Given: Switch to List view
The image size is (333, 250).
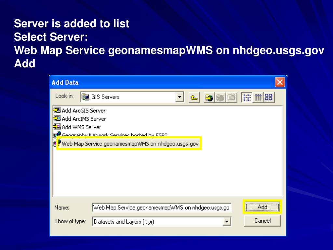Looking at the screenshot, I should tap(247, 97).
